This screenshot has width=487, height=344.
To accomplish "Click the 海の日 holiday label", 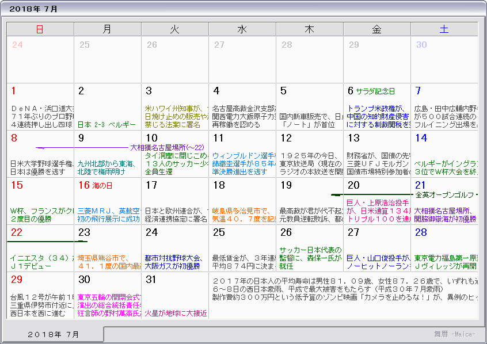I will 102,186.
